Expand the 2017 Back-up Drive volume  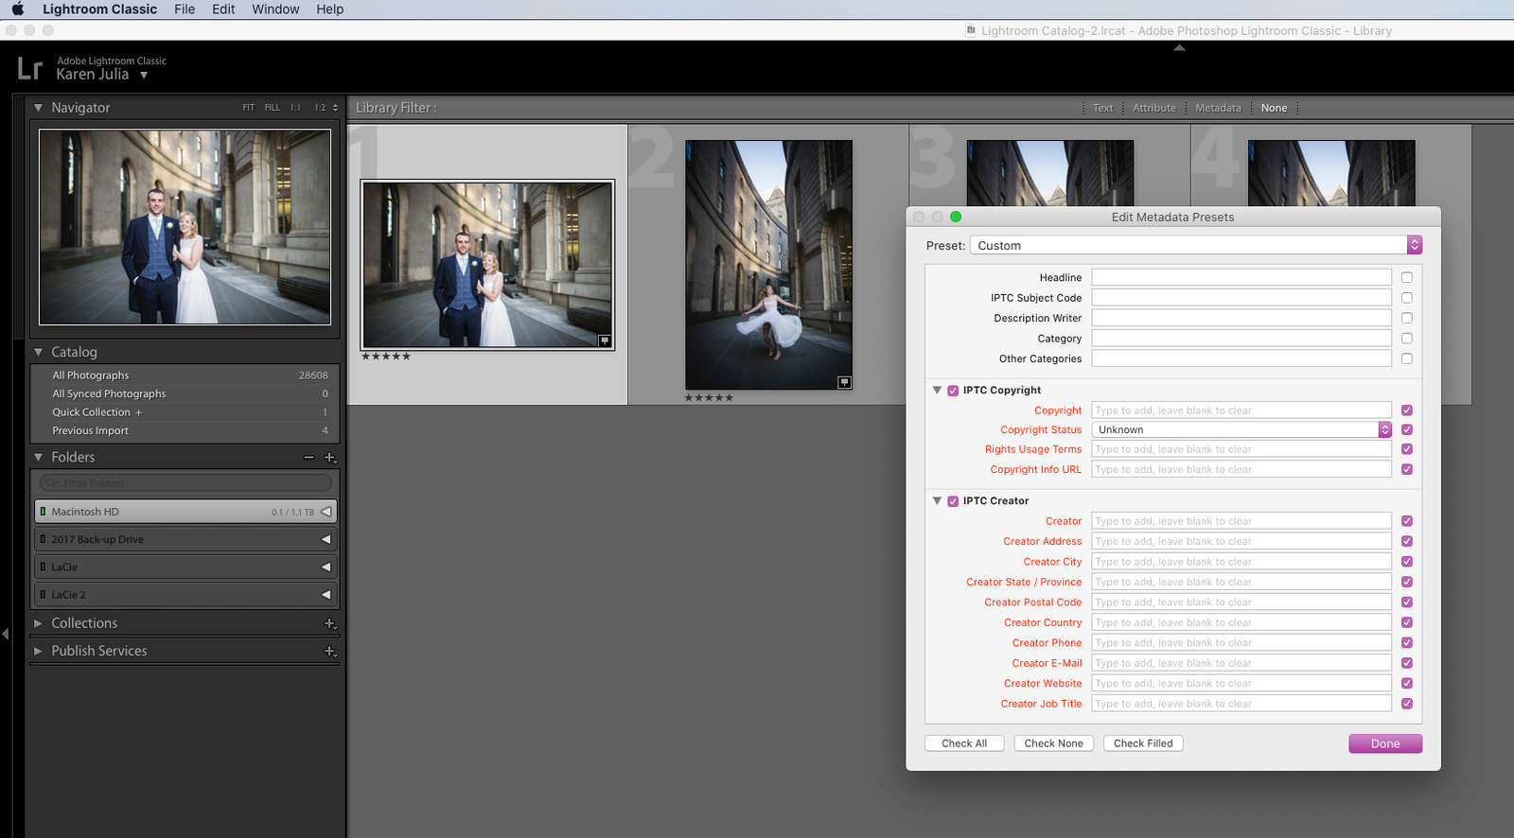(x=326, y=539)
